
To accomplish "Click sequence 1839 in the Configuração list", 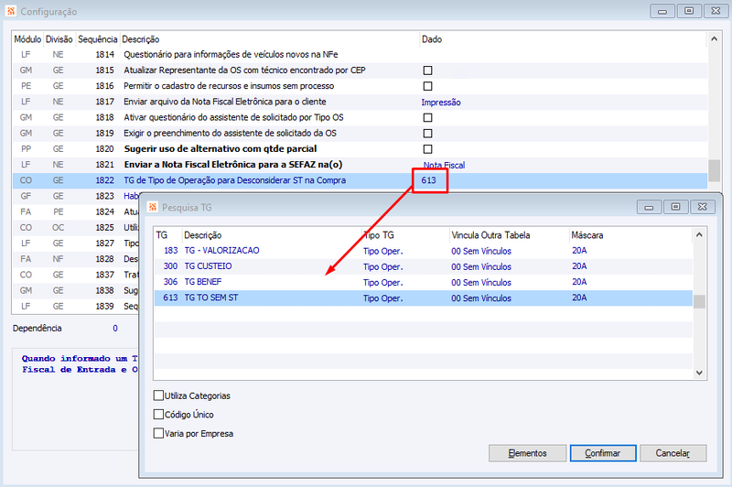I will (x=104, y=307).
